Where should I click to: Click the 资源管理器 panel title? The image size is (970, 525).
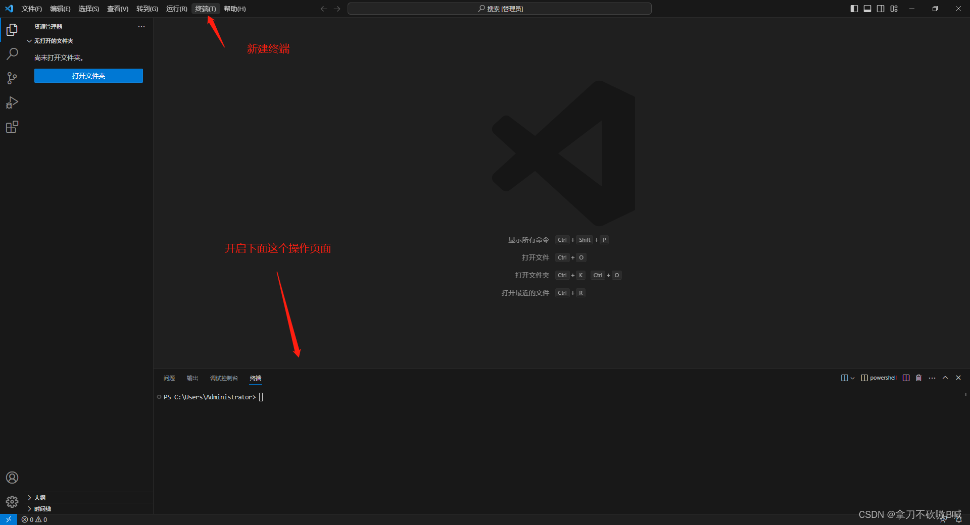click(x=48, y=27)
